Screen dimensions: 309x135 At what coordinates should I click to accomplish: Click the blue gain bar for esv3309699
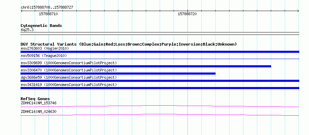point(146,66)
